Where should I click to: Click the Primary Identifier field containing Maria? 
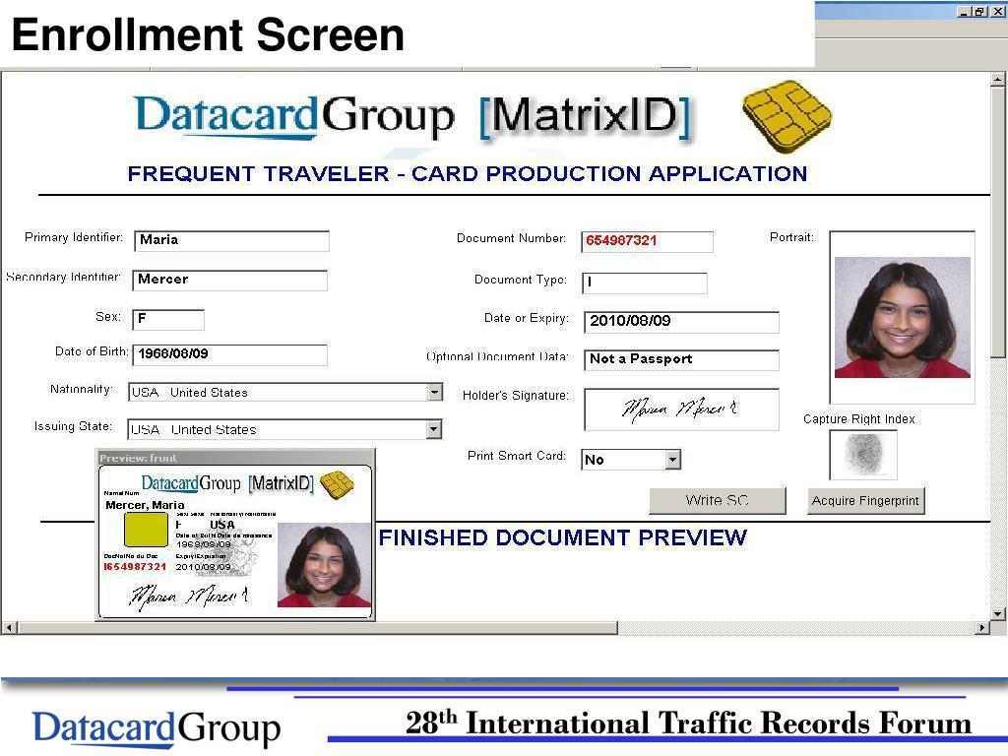pyautogui.click(x=231, y=241)
